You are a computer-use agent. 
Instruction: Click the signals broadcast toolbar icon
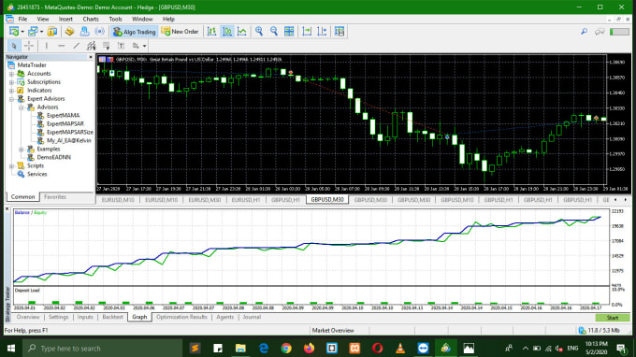(x=99, y=31)
